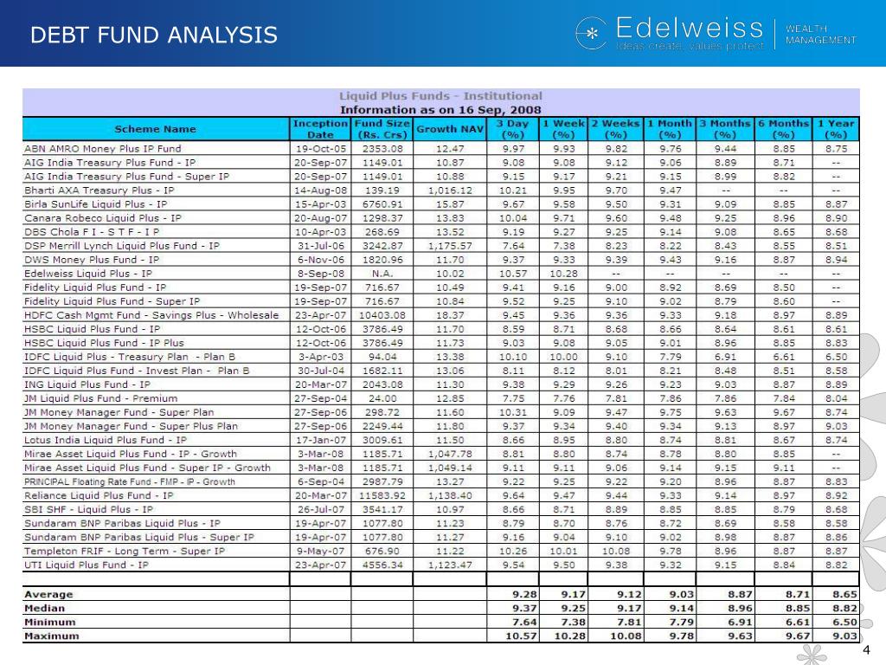Click Reliance fund size 11583.92
The image size is (886, 665).
click(382, 495)
